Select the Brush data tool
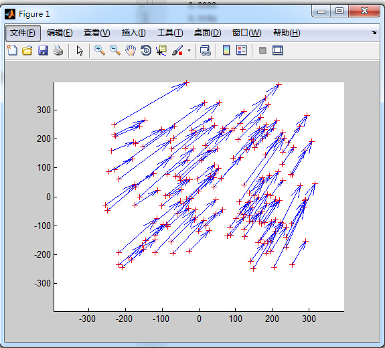 point(177,51)
